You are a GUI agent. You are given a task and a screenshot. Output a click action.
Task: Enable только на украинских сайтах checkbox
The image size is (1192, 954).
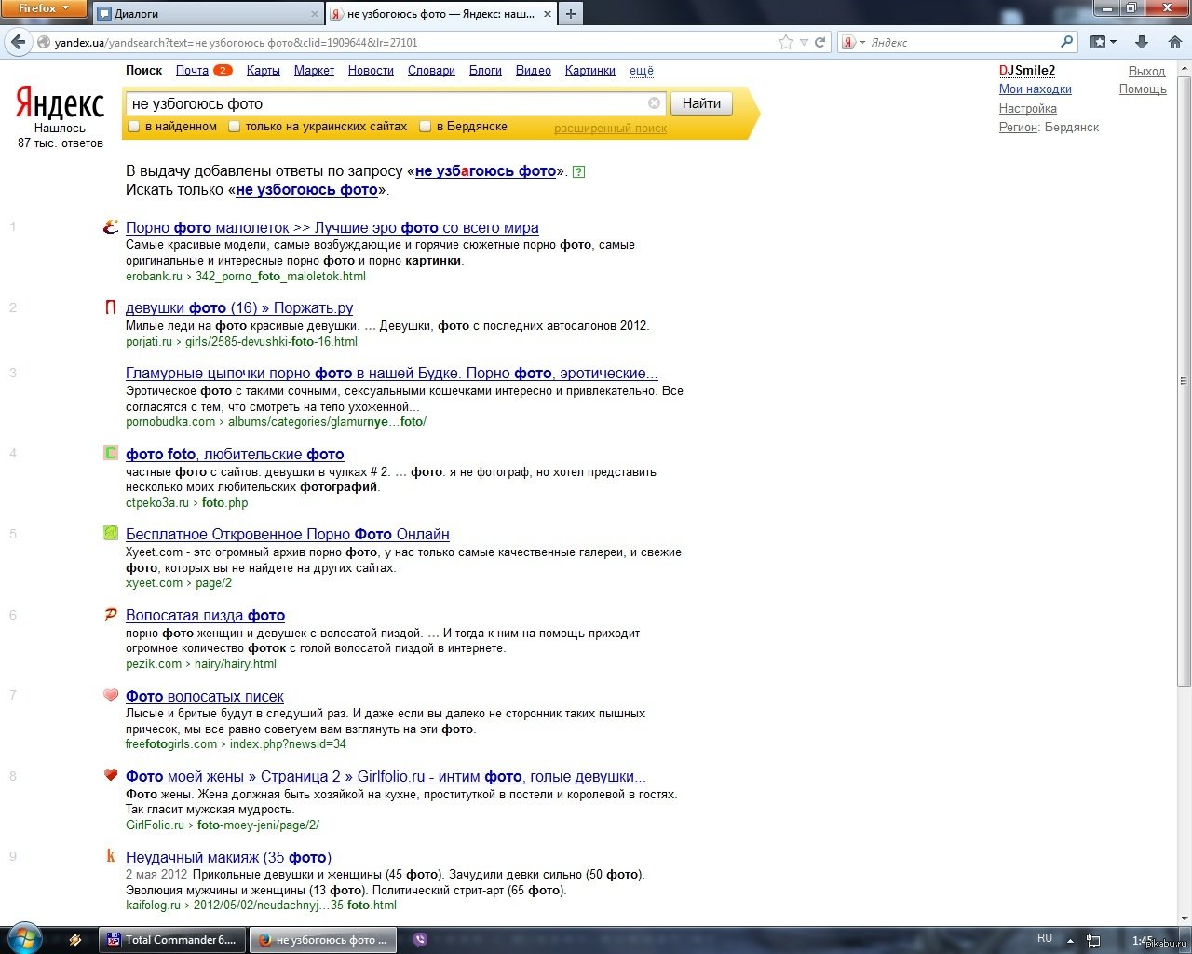235,127
